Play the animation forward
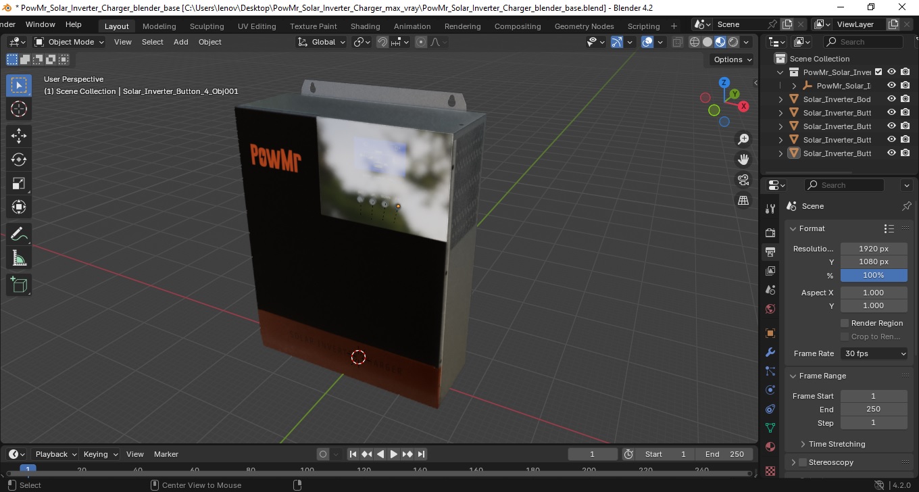Screen dimensions: 919x492 pyautogui.click(x=394, y=454)
